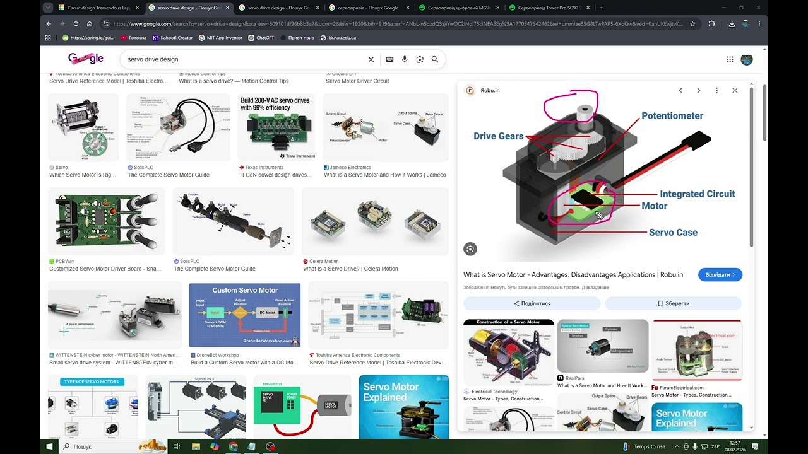This screenshot has width=808, height=454.
Task: Open the Jameco servo motor diagram thumbnail
Action: coord(385,128)
